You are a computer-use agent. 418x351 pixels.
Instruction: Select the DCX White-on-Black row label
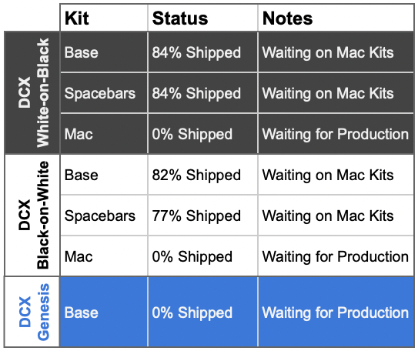tap(32, 92)
